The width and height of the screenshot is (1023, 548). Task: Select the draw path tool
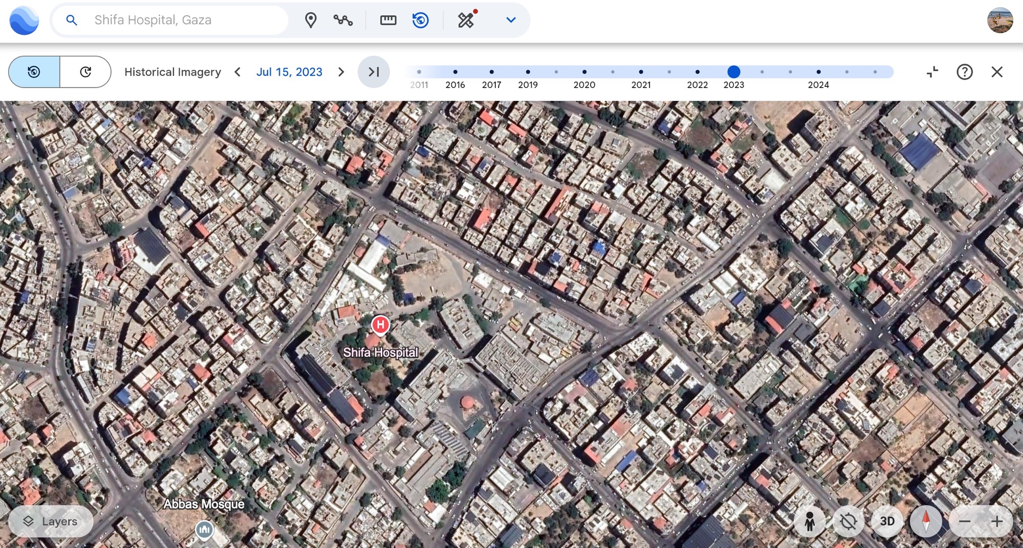point(343,20)
